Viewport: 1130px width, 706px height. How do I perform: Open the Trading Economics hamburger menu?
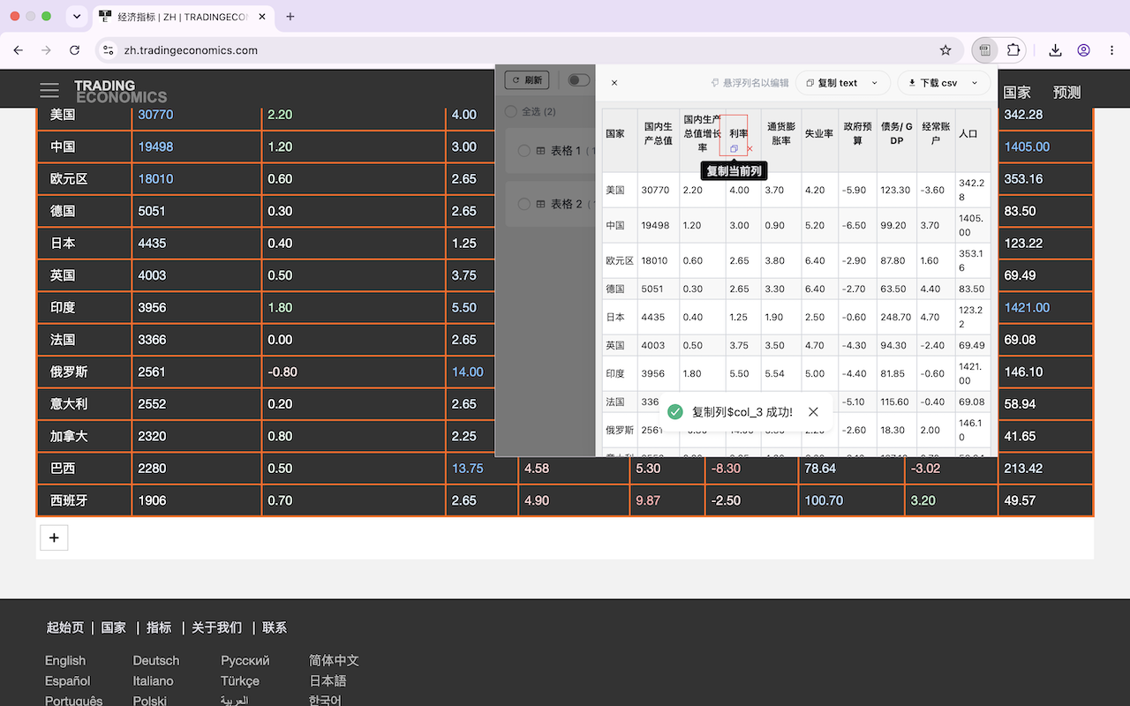coord(49,91)
